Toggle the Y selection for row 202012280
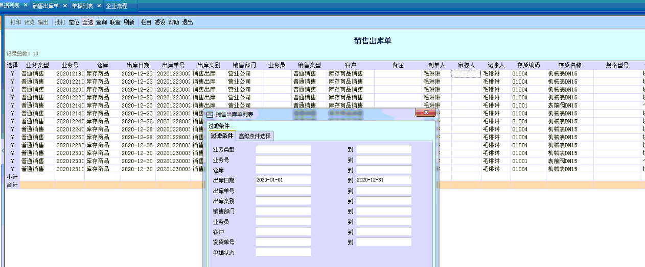The image size is (645, 267). (12, 145)
